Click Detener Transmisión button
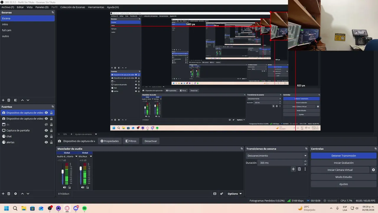The height and width of the screenshot is (213, 378). [344, 156]
